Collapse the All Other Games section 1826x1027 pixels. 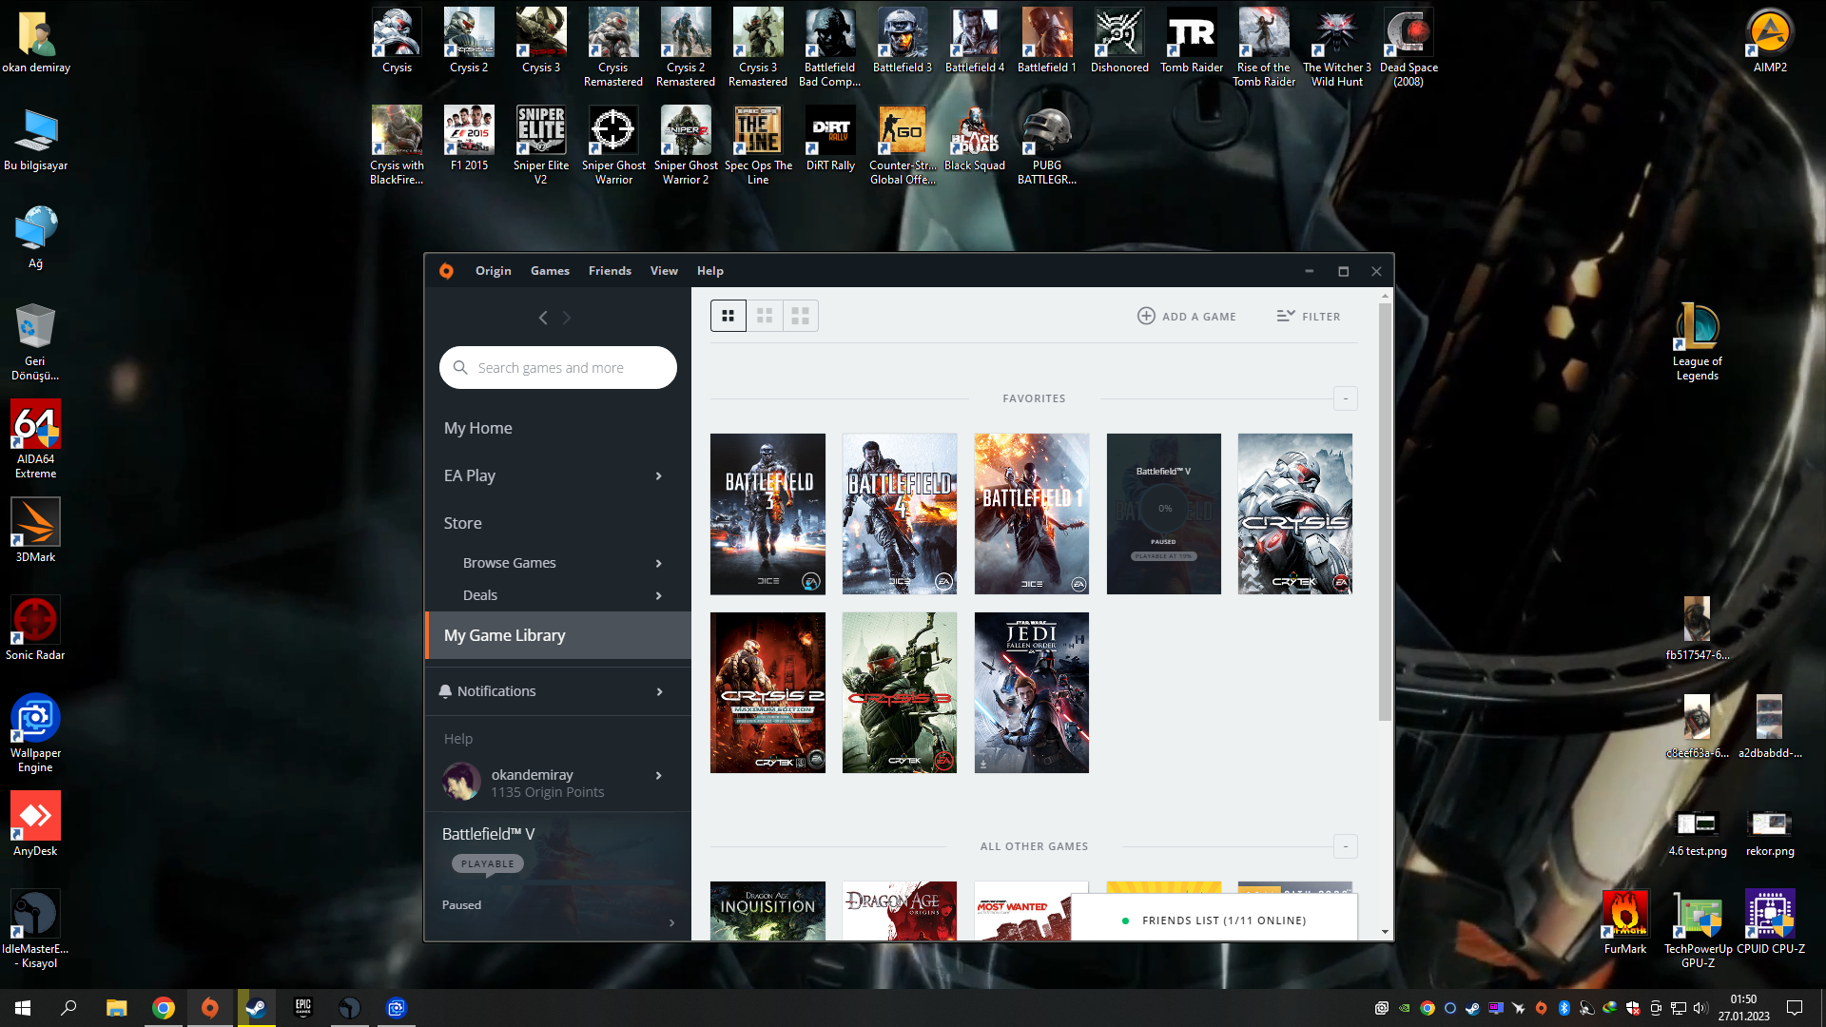(x=1345, y=846)
